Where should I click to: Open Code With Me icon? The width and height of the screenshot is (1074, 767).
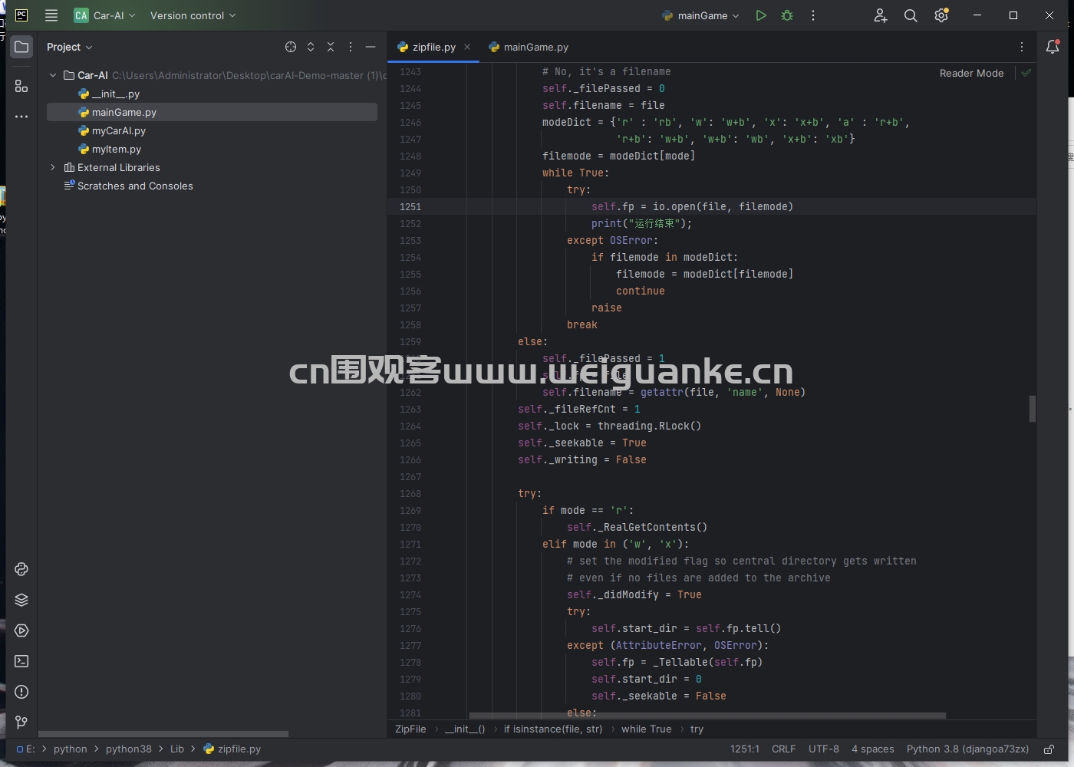[880, 15]
